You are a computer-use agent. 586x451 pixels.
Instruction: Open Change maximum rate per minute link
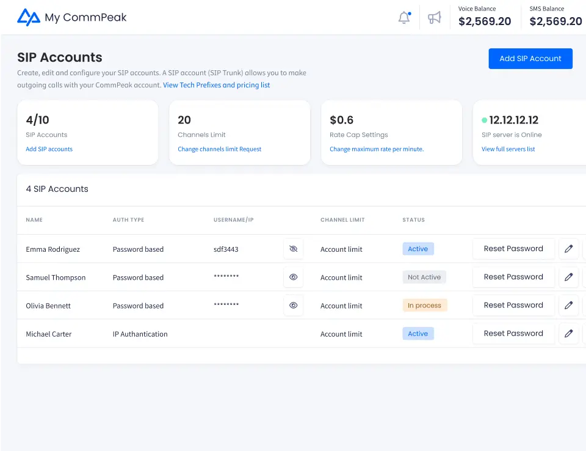tap(376, 149)
